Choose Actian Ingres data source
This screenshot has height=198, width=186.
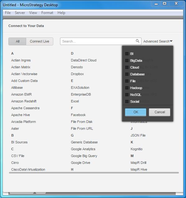point(21,60)
